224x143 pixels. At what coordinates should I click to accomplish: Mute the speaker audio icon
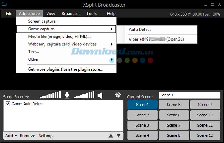(100, 95)
